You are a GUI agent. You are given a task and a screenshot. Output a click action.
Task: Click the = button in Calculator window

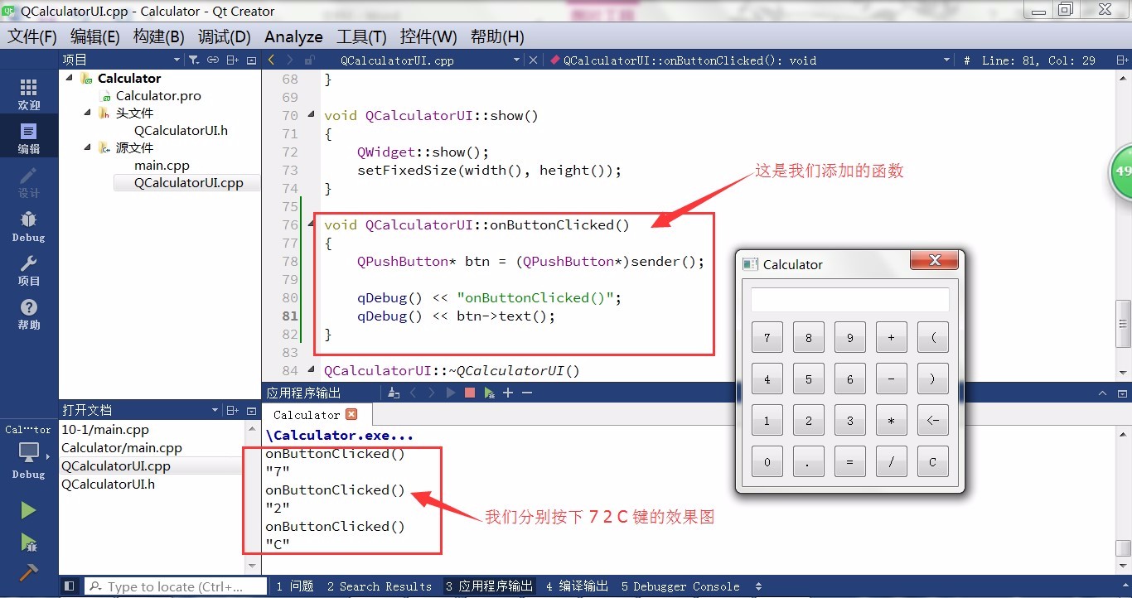[x=849, y=461]
